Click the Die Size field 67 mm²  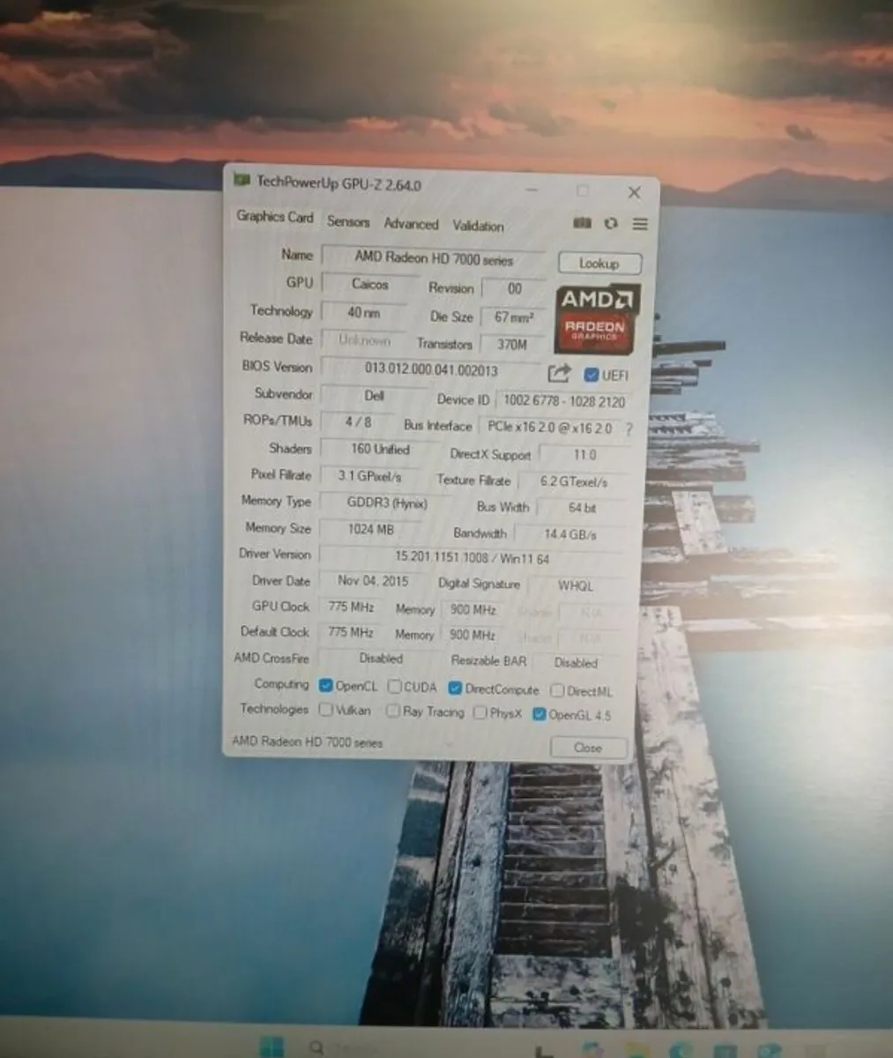coord(512,317)
